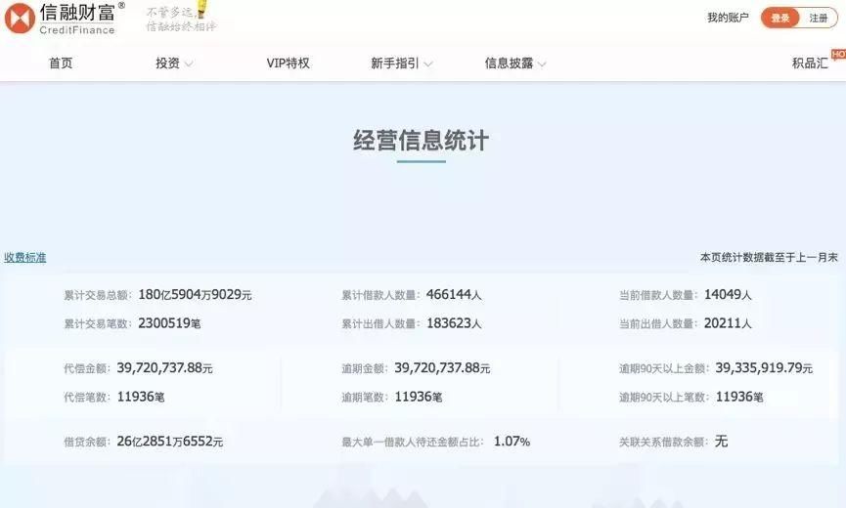
Task: Click the slogan banner beside the logo
Action: coord(181,18)
